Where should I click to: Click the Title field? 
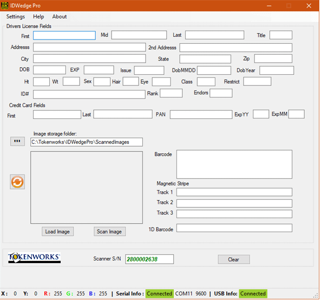click(281, 35)
